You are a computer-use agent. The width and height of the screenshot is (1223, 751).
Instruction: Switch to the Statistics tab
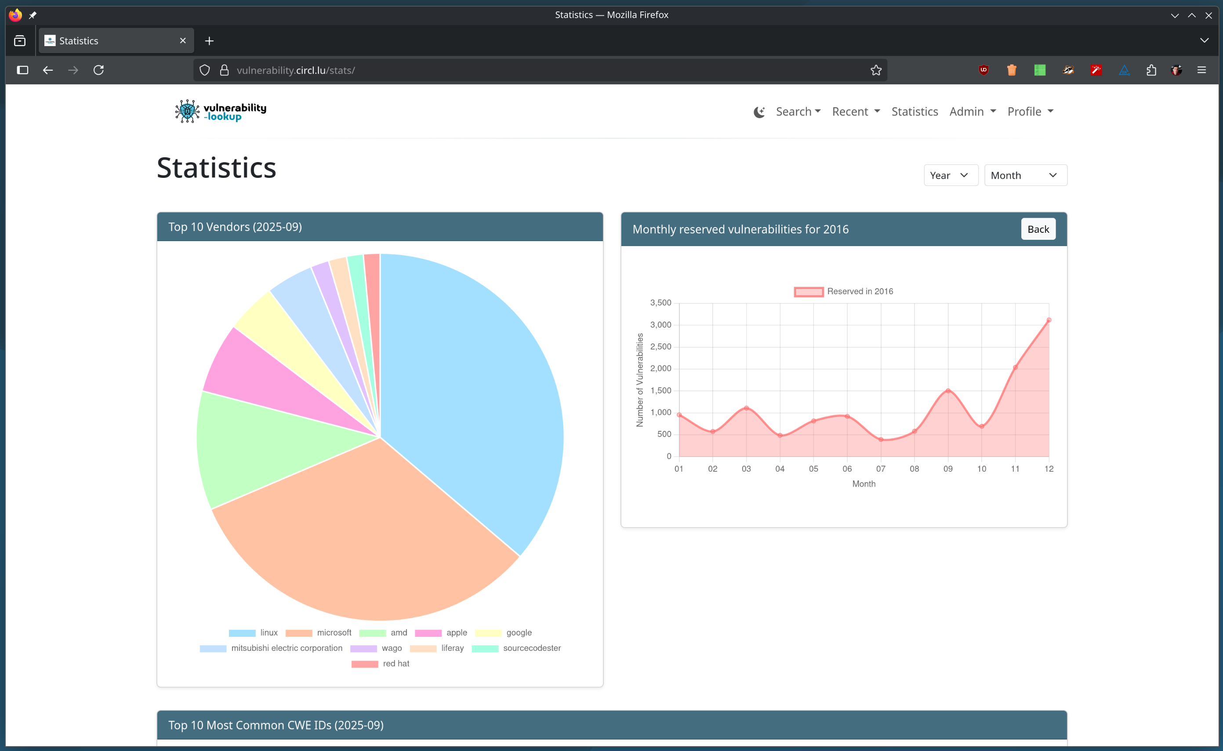click(x=915, y=111)
